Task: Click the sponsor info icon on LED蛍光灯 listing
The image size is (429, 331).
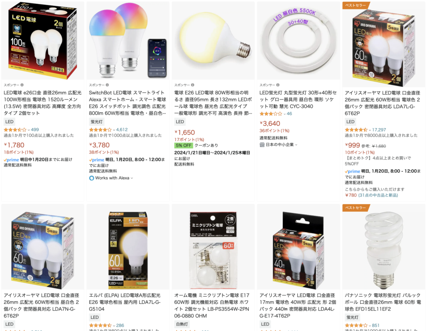Action: pyautogui.click(x=278, y=85)
